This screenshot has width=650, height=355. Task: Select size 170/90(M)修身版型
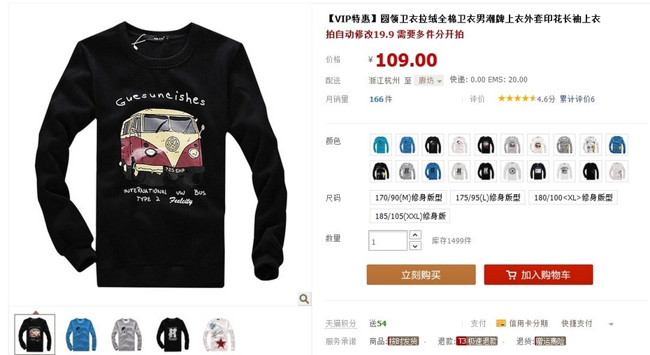(408, 198)
